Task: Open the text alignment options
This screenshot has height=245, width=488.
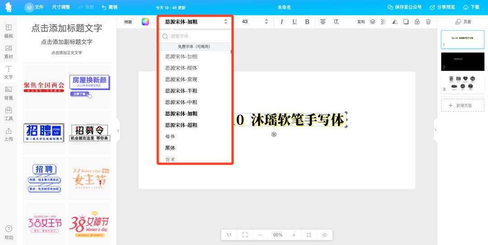Action: click(x=323, y=22)
